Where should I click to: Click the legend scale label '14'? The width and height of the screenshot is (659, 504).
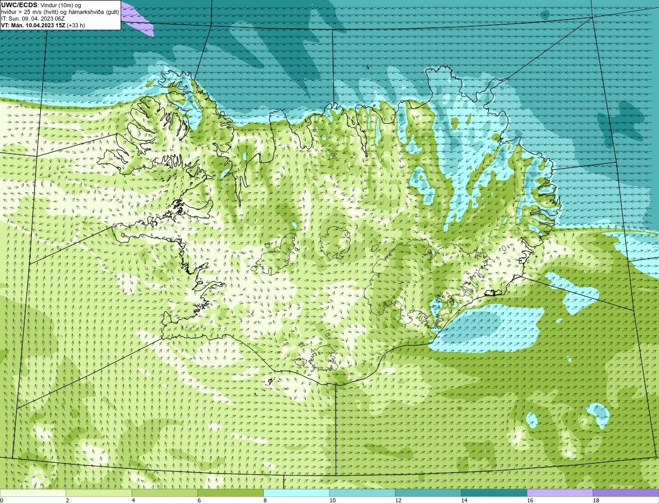click(x=464, y=500)
